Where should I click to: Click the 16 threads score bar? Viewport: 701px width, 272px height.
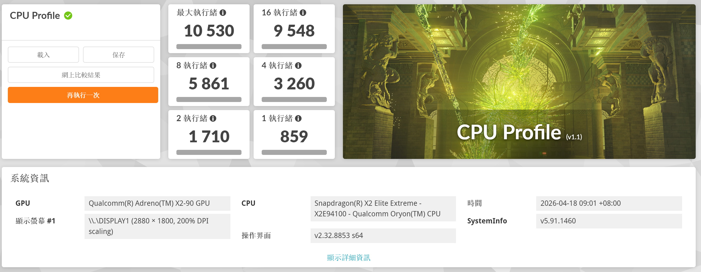click(x=294, y=47)
